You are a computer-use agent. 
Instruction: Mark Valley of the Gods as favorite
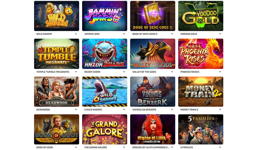click(172, 72)
